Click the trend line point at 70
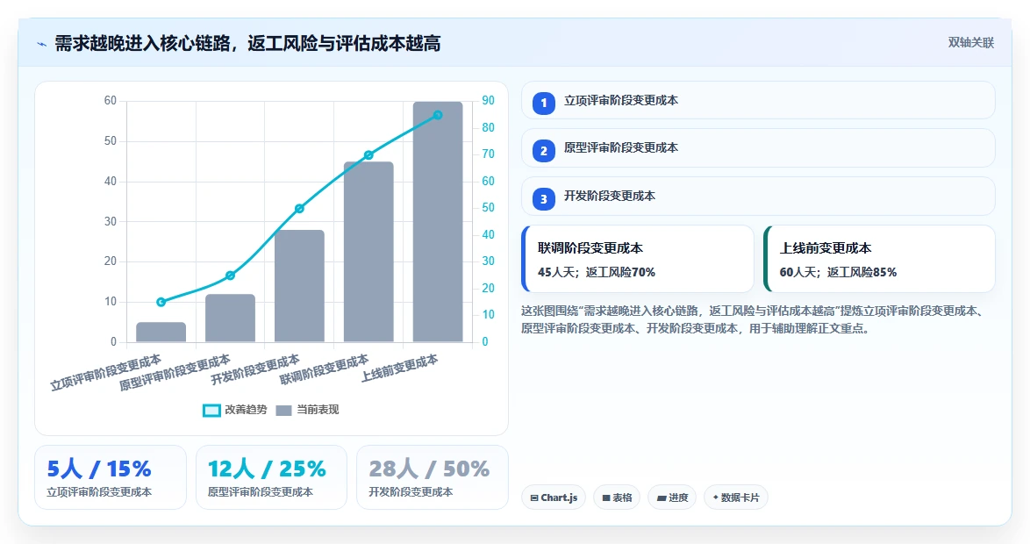 [x=368, y=155]
